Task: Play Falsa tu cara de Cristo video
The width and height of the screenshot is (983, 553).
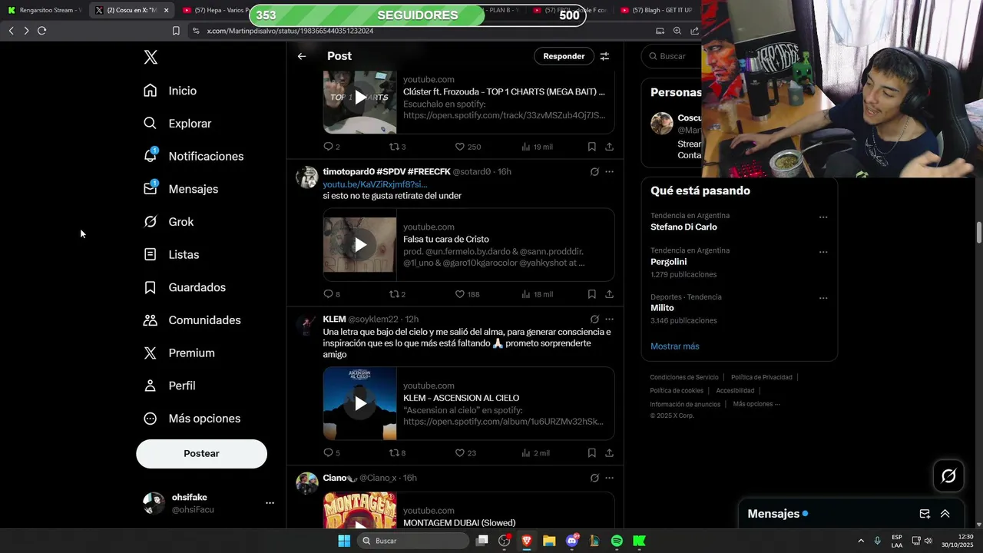Action: pos(360,245)
